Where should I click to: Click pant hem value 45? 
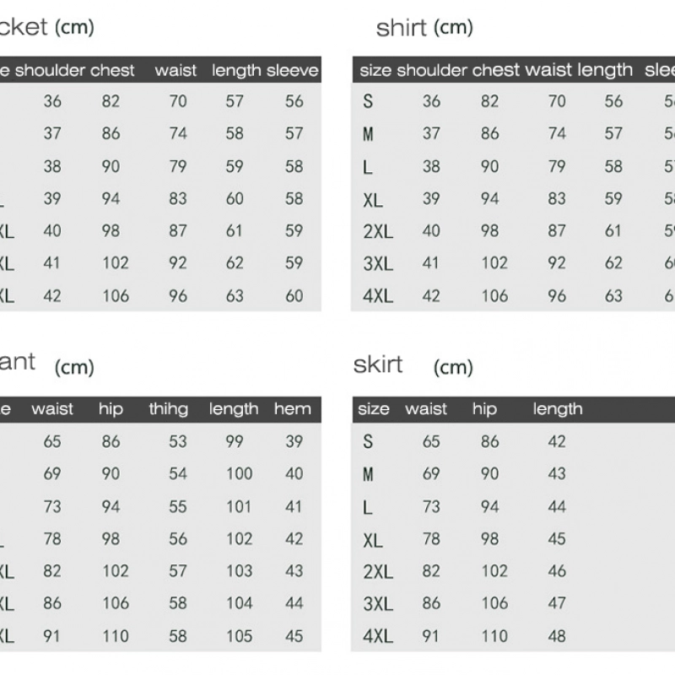tap(294, 636)
